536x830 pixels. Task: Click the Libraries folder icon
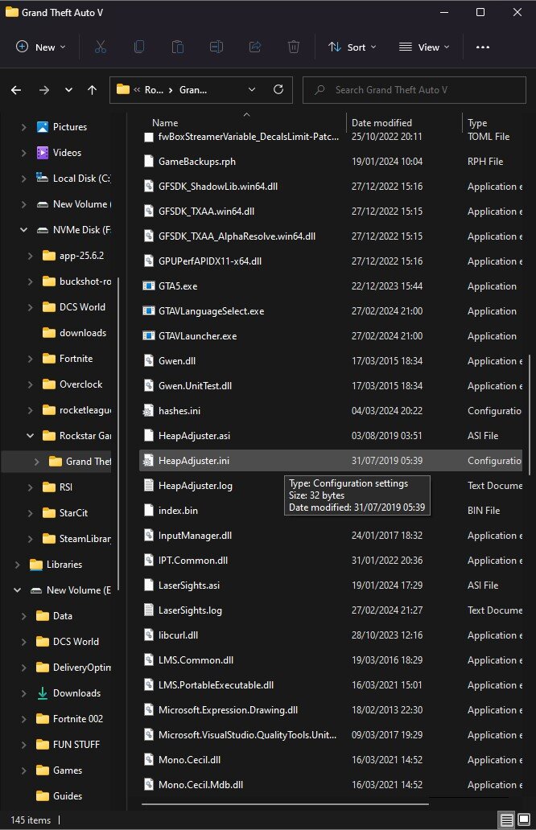tap(36, 565)
